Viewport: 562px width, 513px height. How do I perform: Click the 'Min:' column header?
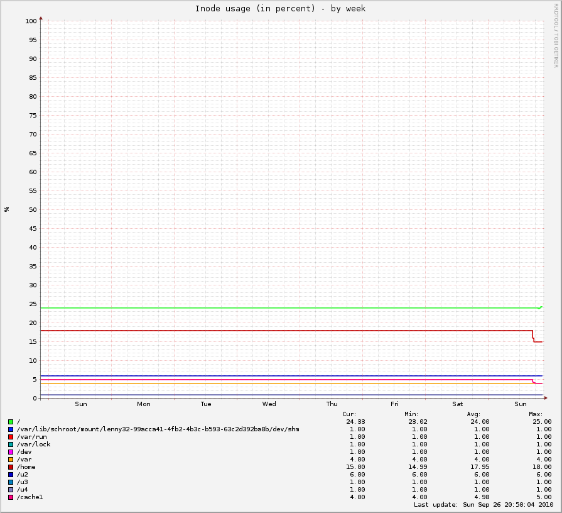pyautogui.click(x=411, y=414)
